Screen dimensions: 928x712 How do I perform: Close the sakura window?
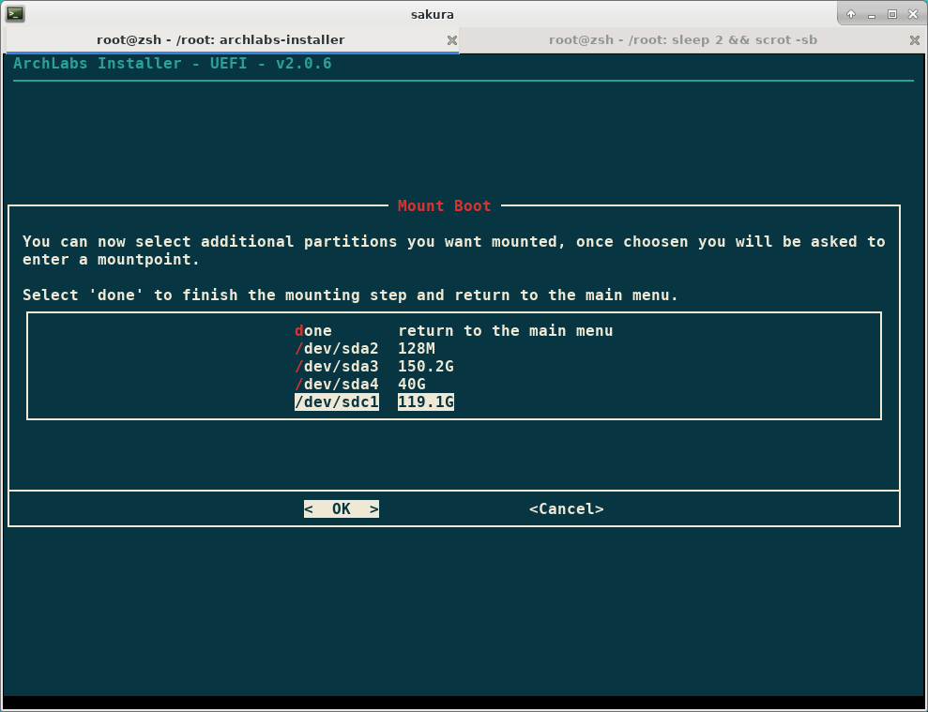(x=913, y=14)
